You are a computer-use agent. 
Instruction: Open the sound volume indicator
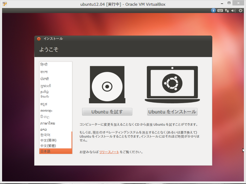234,11
